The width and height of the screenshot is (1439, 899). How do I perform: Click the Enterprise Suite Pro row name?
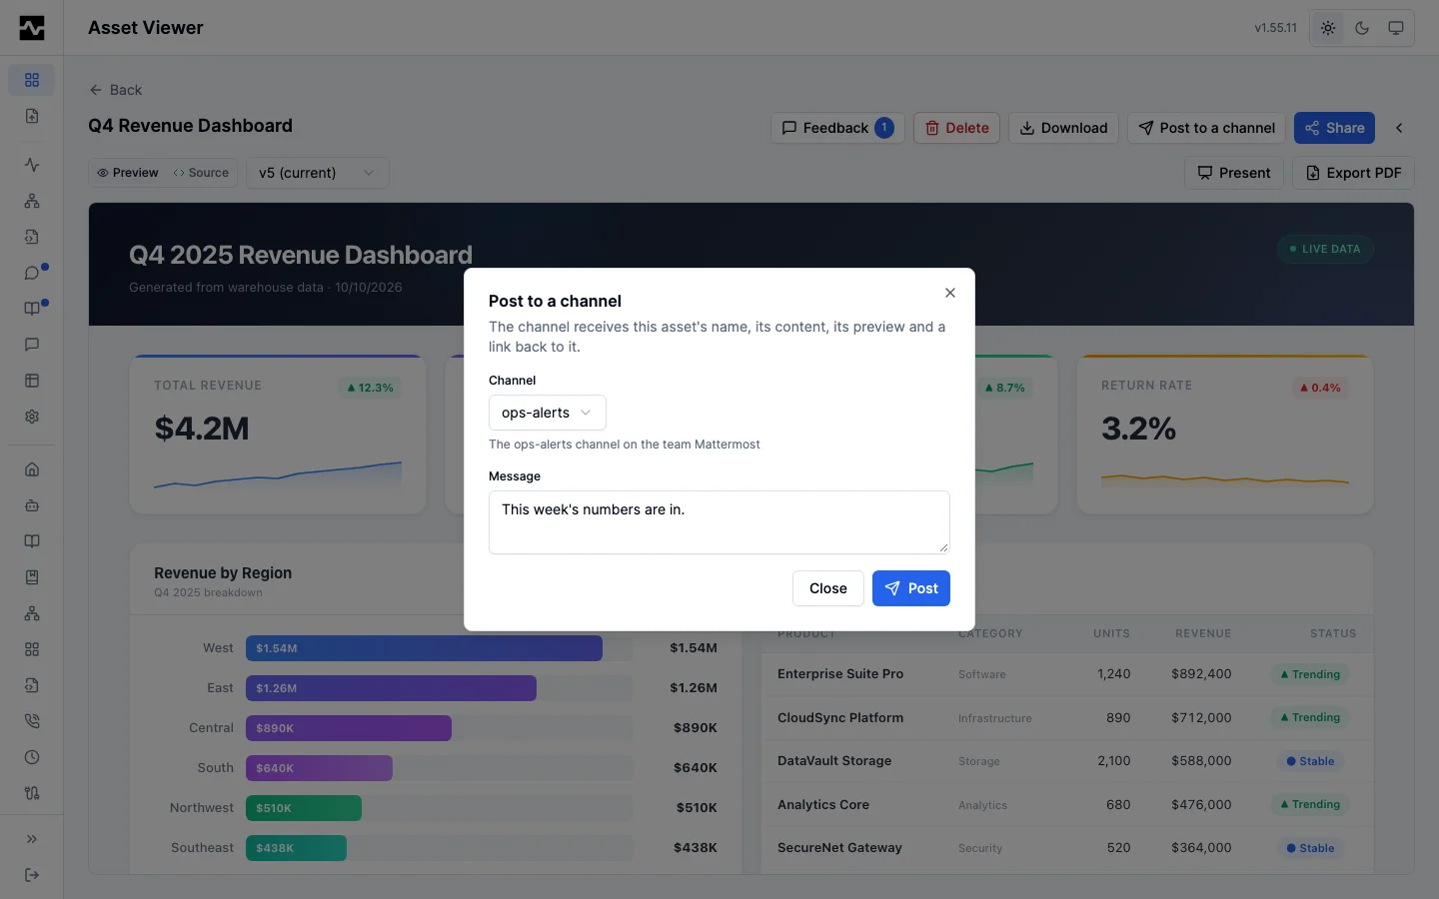[840, 674]
